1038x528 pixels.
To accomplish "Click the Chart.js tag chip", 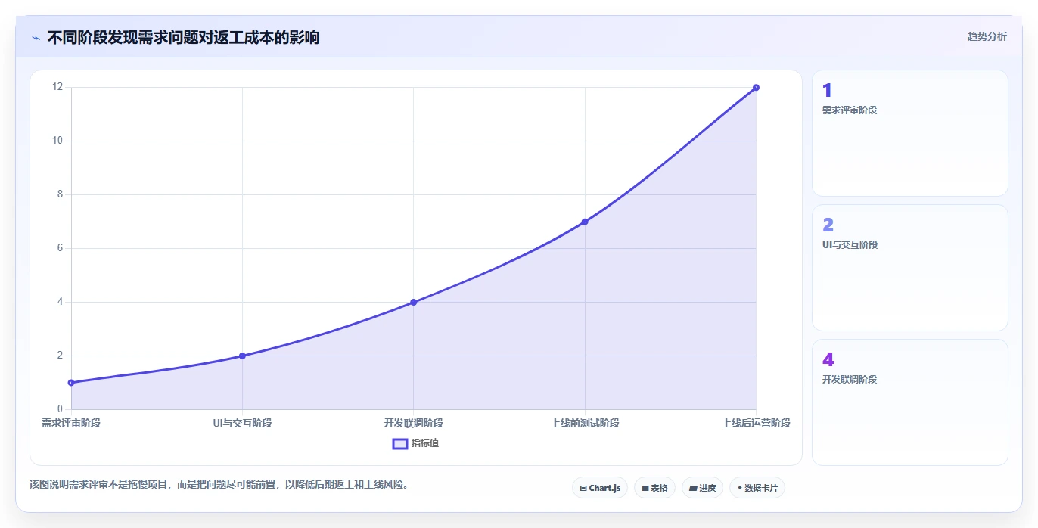I will pyautogui.click(x=600, y=488).
